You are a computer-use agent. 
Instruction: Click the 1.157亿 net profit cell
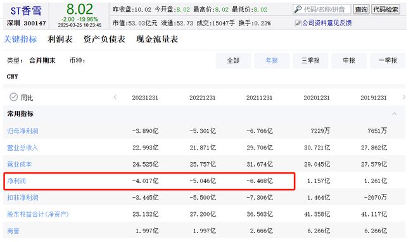tap(319, 181)
